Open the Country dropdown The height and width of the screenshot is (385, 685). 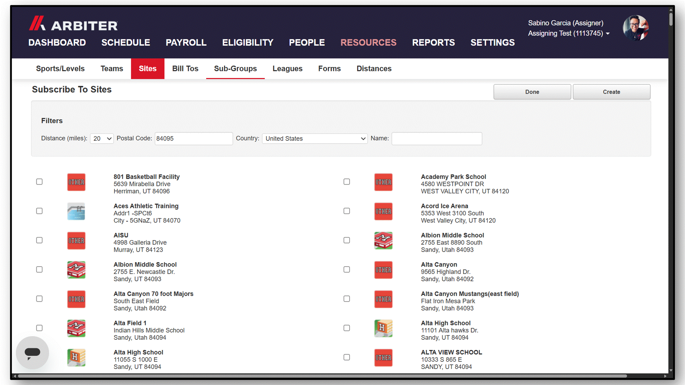(x=315, y=138)
